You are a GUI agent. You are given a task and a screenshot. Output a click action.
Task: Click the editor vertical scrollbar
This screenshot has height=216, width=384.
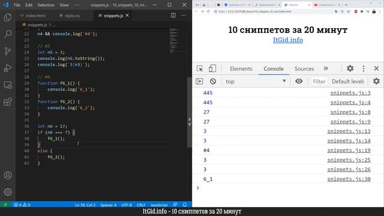(190, 112)
